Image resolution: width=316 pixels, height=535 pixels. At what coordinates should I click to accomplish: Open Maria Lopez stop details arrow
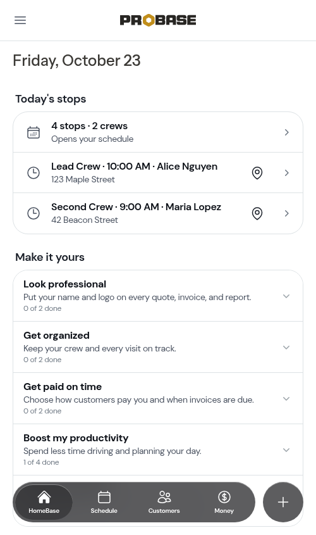click(x=287, y=213)
